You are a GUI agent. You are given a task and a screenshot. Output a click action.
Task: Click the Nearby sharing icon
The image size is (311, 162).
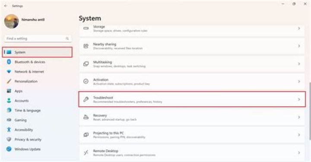(x=86, y=46)
